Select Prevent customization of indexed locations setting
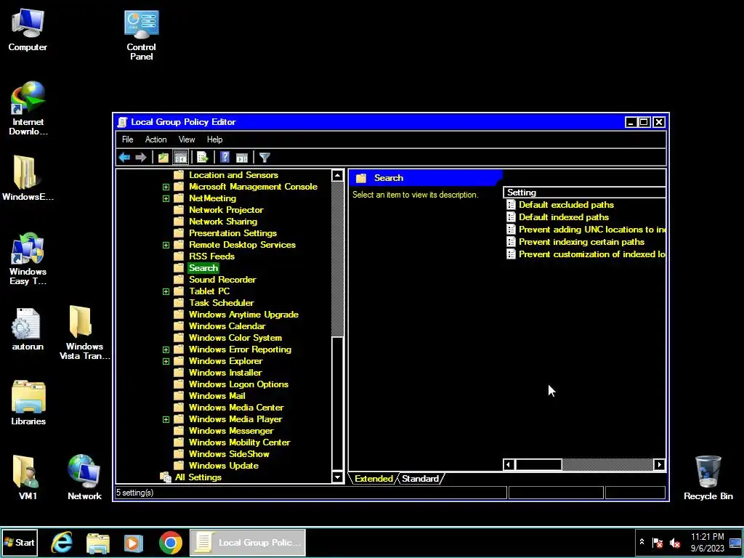Image resolution: width=744 pixels, height=558 pixels. point(586,254)
